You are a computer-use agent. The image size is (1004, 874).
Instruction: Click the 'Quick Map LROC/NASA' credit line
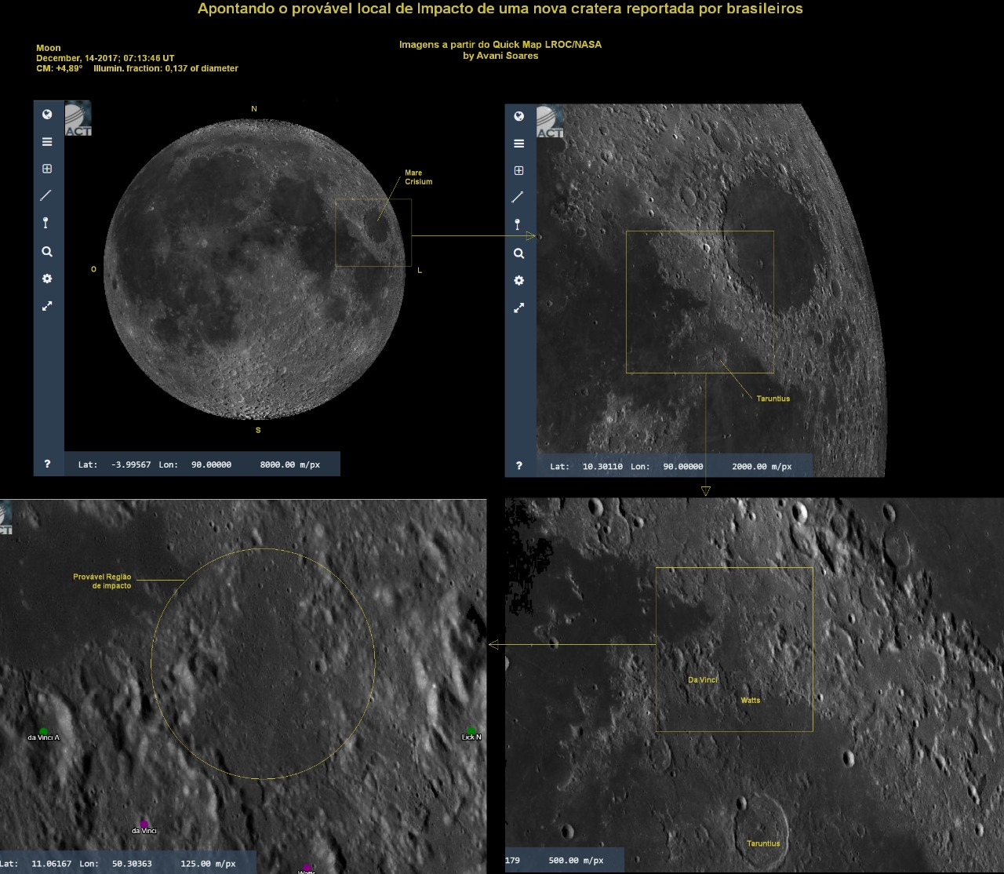pyautogui.click(x=500, y=45)
